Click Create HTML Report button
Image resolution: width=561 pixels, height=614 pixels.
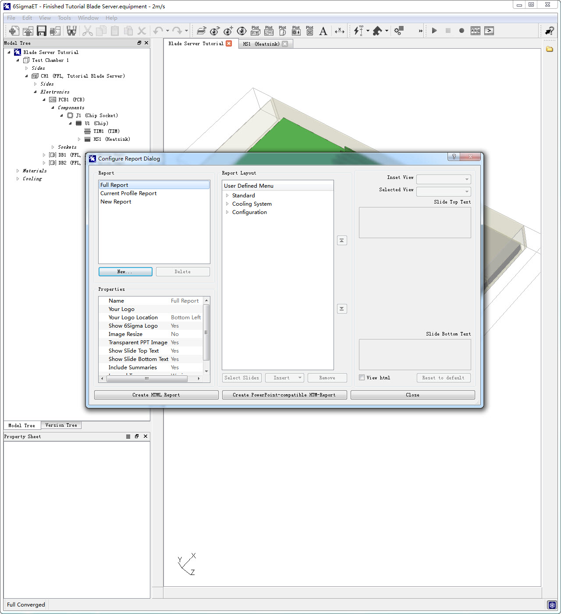tap(156, 395)
